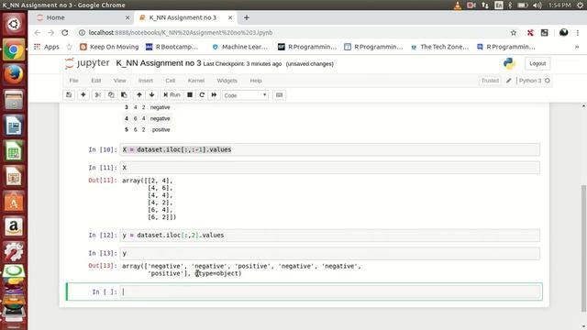Save notebook with the floppy disk icon
Screen dimensions: 587x330
click(x=69, y=95)
